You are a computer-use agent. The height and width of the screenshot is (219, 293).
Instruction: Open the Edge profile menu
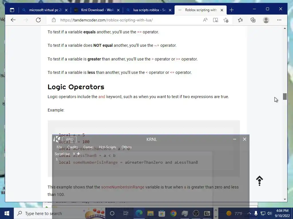tap(266, 20)
